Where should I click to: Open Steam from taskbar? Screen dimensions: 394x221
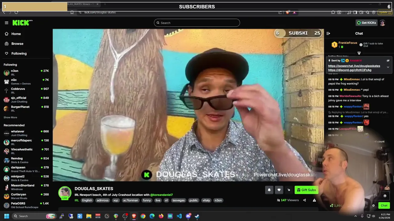[197, 216]
